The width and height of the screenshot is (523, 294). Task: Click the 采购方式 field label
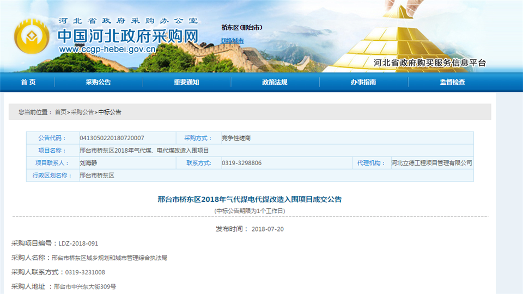pyautogui.click(x=198, y=138)
